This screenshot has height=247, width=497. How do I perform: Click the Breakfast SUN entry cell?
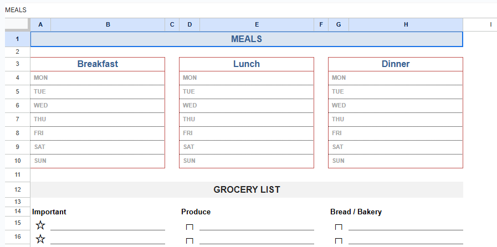(x=107, y=161)
